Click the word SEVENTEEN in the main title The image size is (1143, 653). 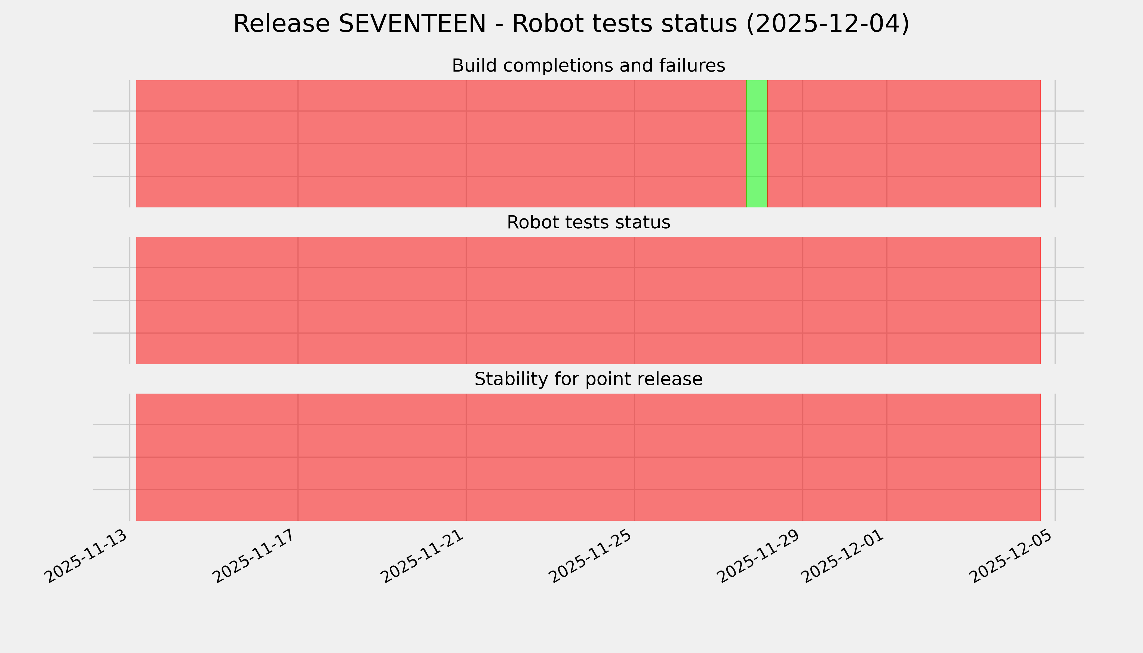click(x=412, y=24)
